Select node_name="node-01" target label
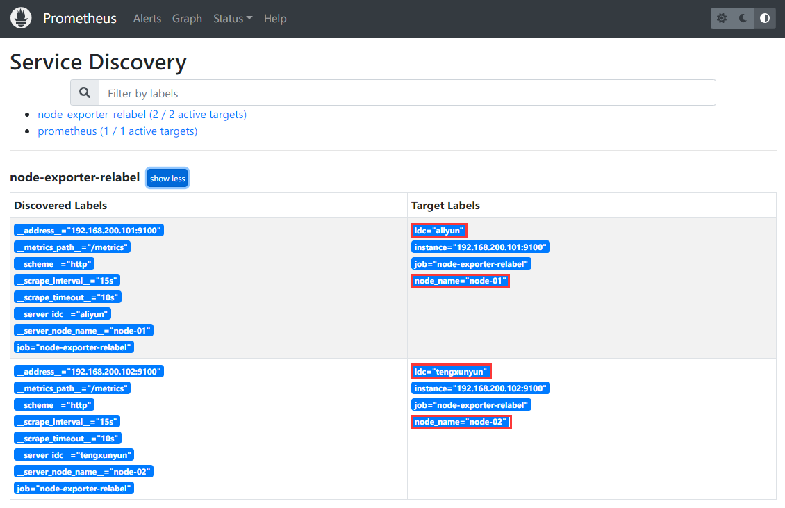The height and width of the screenshot is (508, 785). (x=461, y=281)
